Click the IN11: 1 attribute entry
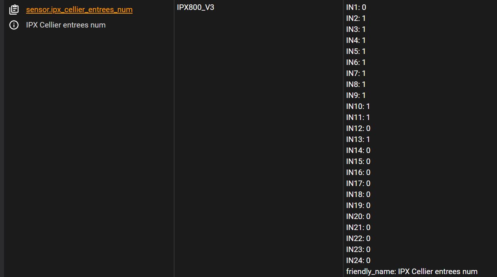This screenshot has height=277, width=497. [x=358, y=117]
